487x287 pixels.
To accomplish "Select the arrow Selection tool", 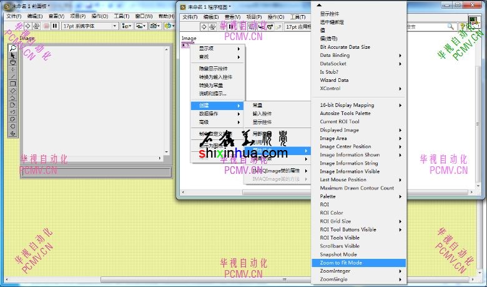I will click(12, 56).
